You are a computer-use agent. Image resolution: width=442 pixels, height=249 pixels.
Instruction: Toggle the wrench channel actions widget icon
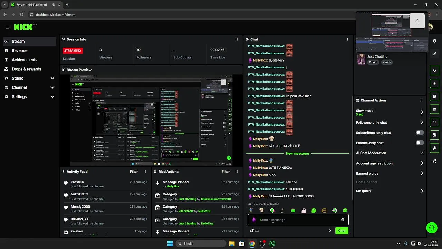click(434, 148)
